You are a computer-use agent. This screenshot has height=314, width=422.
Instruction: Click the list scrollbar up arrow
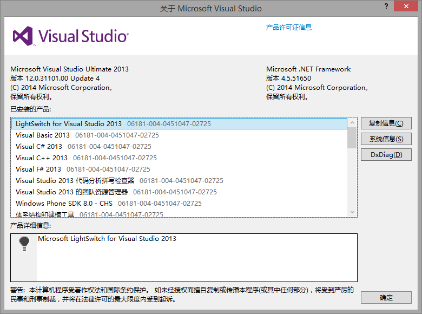pos(352,122)
